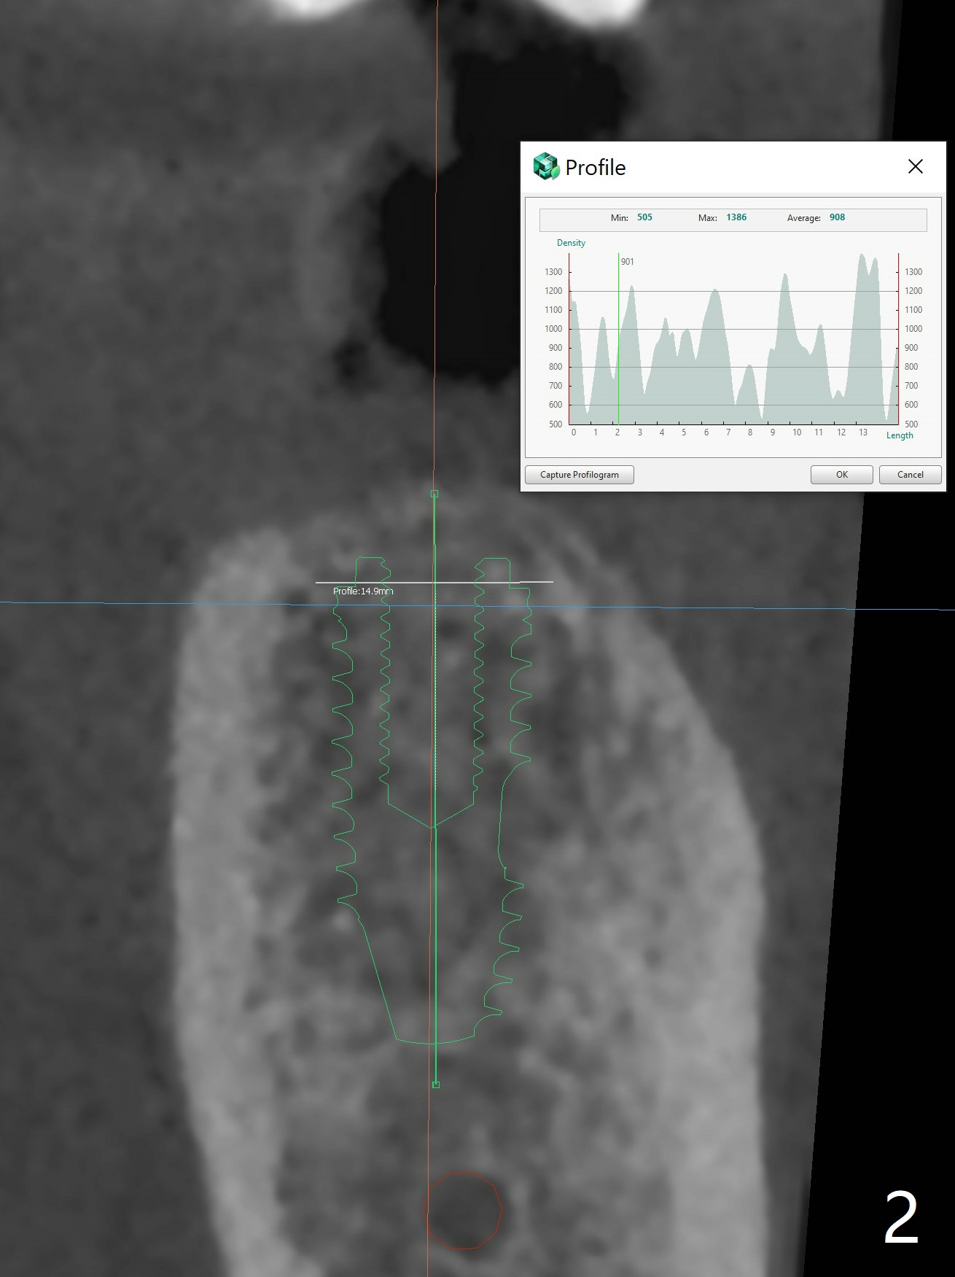
Task: Click the Profile dialog logo icon
Action: [x=545, y=167]
